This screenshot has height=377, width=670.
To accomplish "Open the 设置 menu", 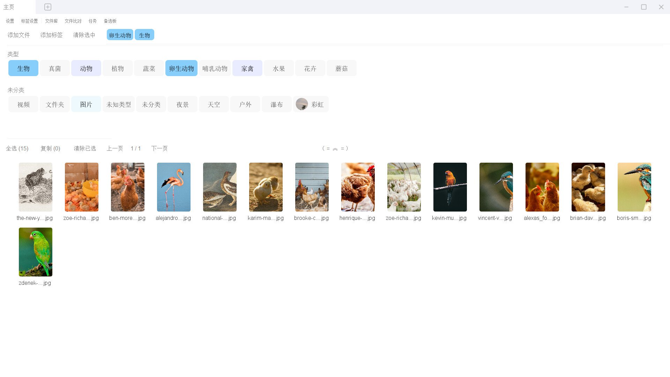I will click(x=10, y=21).
